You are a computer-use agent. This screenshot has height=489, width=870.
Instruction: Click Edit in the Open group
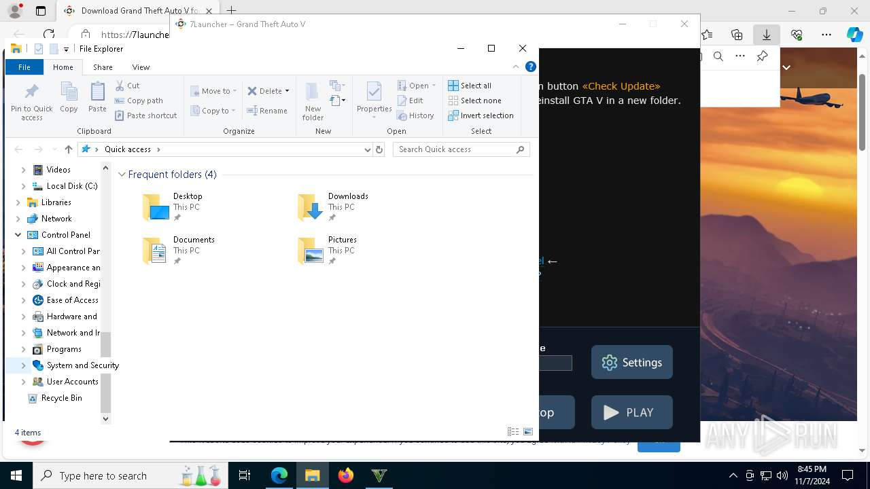tap(410, 101)
